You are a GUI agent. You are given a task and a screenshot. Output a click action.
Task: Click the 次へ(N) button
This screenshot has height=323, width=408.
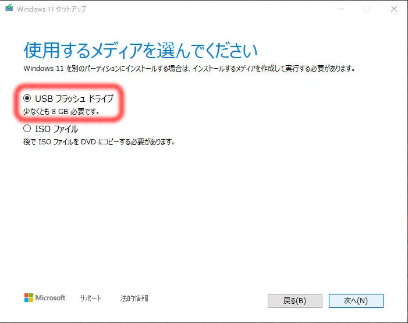(x=356, y=301)
